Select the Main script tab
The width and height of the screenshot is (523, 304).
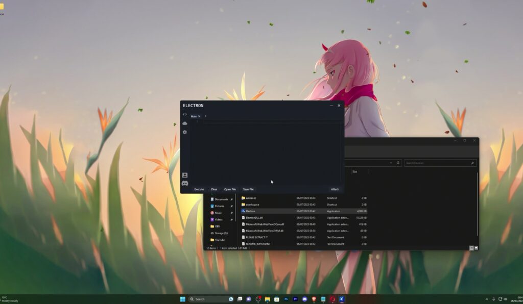pyautogui.click(x=194, y=116)
